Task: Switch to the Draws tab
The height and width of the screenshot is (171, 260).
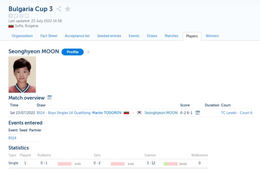Action: 152,36
